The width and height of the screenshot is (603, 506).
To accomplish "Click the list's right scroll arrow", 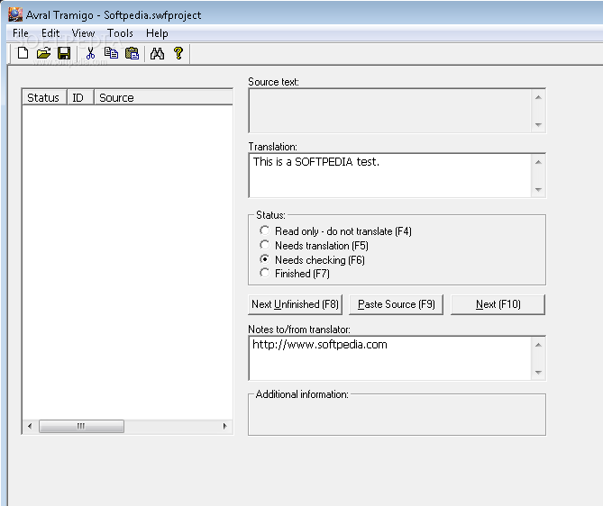I will click(225, 426).
